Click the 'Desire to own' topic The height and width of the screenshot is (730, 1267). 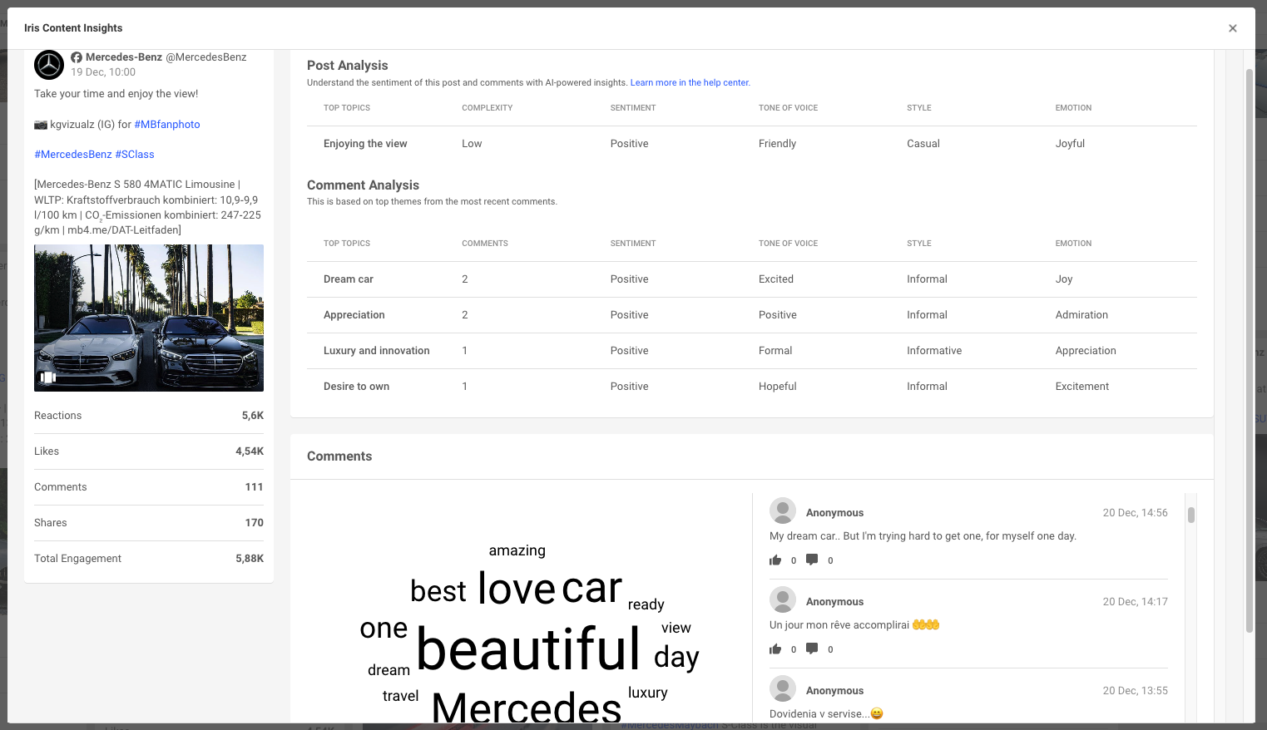[x=356, y=387]
